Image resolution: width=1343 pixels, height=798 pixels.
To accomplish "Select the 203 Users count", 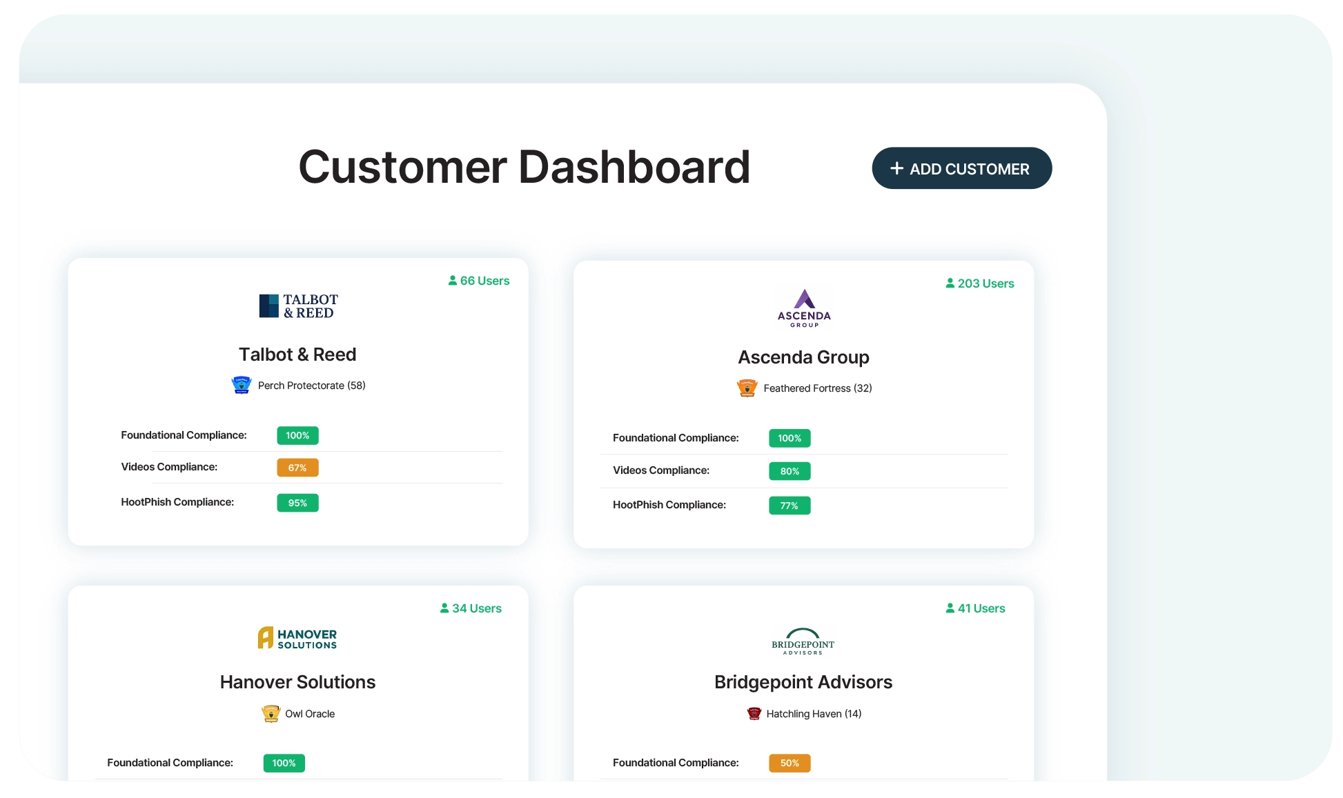I will (986, 283).
